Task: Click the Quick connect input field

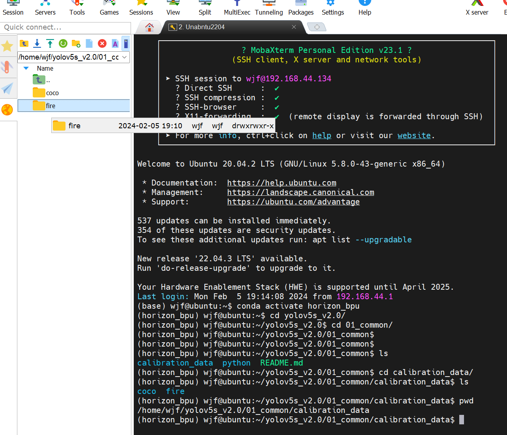Action: (65, 27)
